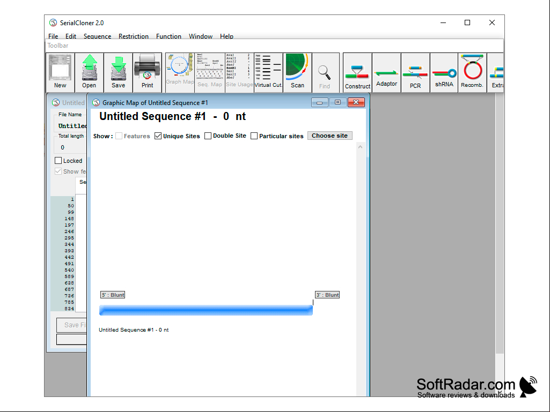Restore the Graphic Map window size
This screenshot has width=550, height=412.
coord(338,102)
